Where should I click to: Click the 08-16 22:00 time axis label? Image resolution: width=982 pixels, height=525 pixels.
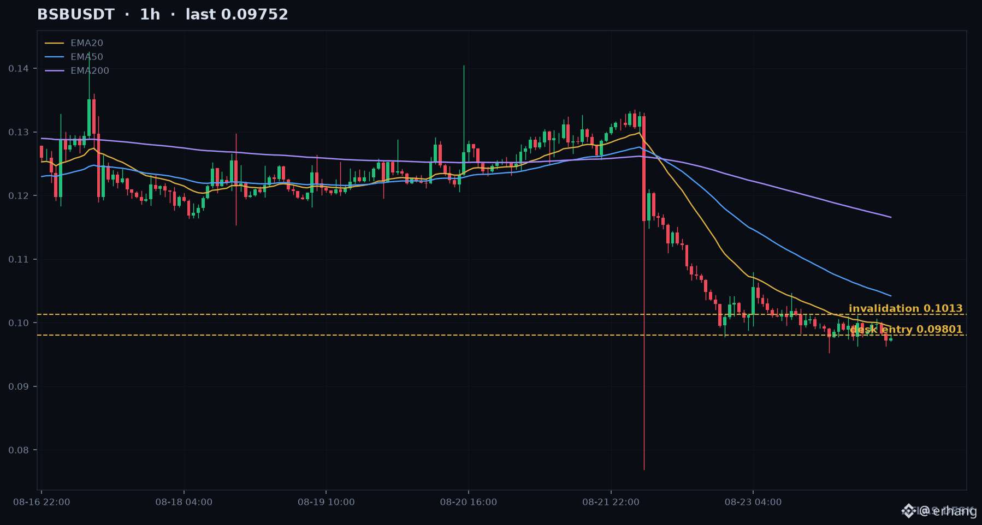click(x=42, y=502)
